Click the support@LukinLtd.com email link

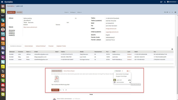[112, 32]
